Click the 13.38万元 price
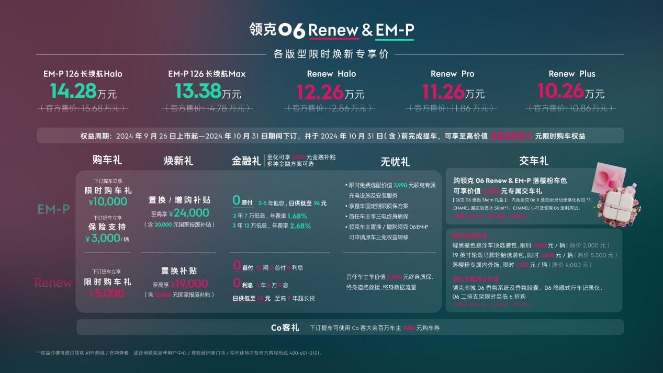663x373 pixels. click(x=208, y=91)
